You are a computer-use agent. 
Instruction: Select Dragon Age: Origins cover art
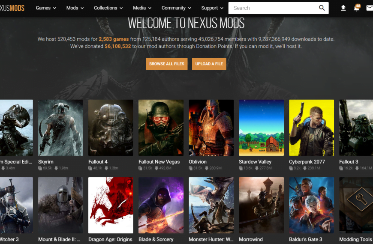(111, 205)
